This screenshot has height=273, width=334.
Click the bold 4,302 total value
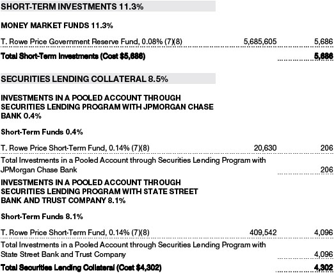tap(323, 267)
